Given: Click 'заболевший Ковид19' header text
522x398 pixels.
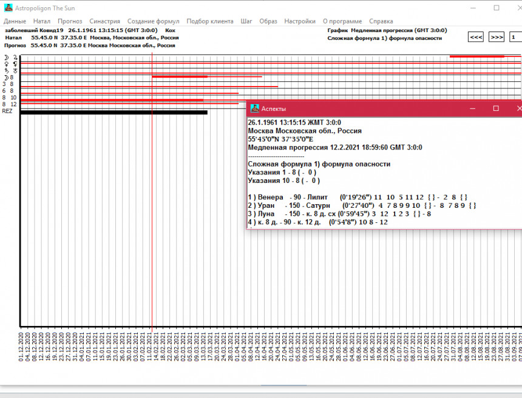Looking at the screenshot, I should click(x=34, y=30).
